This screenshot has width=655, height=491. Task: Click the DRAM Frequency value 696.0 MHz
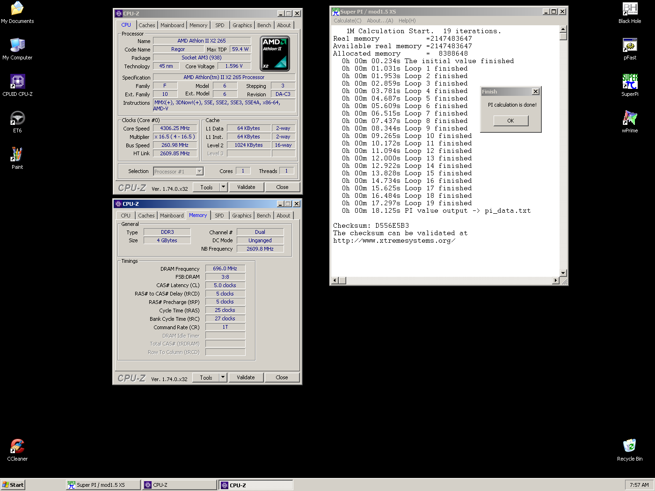coord(225,268)
